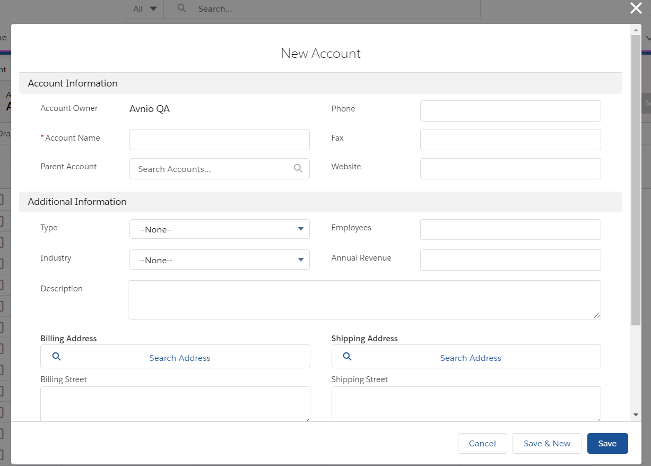Click the scrollbar down arrow
The height and width of the screenshot is (466, 651).
(636, 415)
